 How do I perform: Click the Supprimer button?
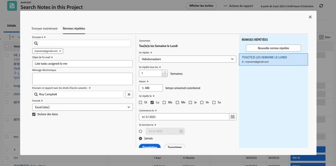pos(175,146)
